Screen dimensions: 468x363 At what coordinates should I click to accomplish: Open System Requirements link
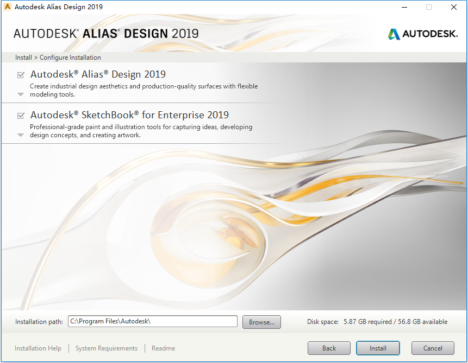pos(107,348)
